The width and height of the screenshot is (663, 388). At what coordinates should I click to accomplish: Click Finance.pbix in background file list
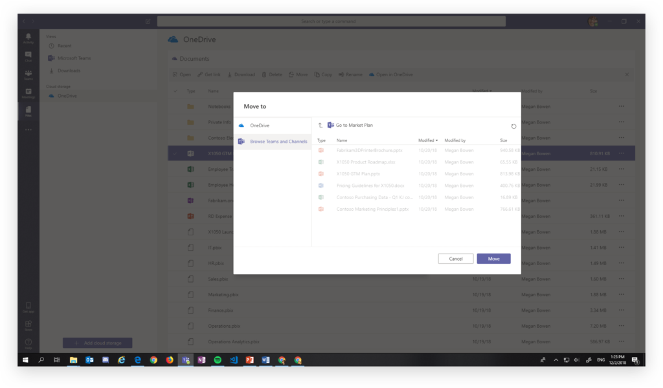[x=220, y=310]
